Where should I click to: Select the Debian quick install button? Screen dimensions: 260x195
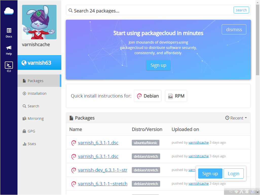coord(147,96)
